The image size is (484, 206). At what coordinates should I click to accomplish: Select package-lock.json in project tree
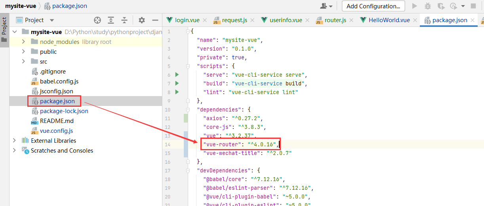click(x=64, y=111)
